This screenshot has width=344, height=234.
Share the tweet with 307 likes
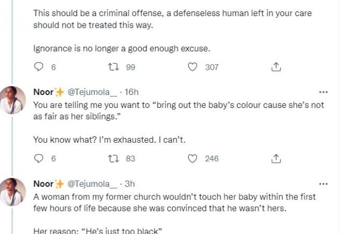point(276,67)
